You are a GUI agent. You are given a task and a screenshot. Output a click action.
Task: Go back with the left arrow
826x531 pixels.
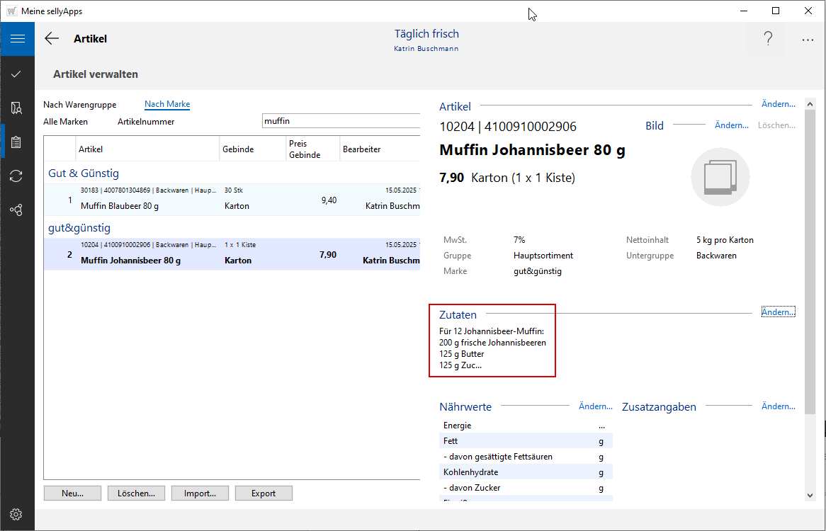pyautogui.click(x=52, y=39)
